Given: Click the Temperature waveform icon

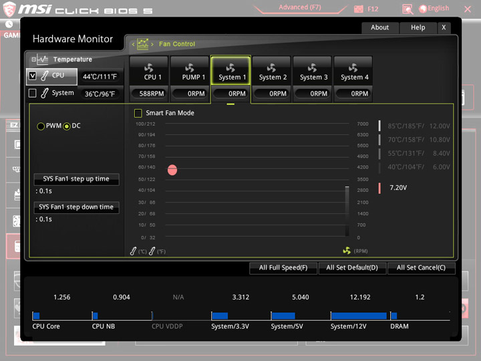Looking at the screenshot, I should point(43,59).
